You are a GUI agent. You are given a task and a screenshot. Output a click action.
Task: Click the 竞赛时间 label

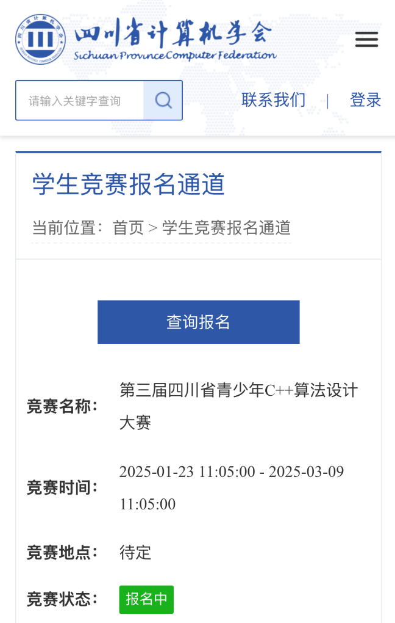point(62,487)
